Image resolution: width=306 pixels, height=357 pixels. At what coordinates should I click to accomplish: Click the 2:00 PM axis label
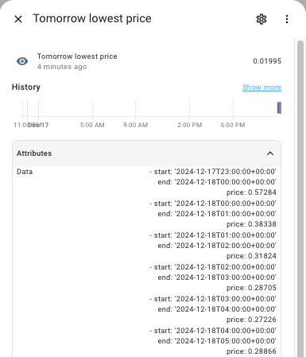click(x=189, y=125)
